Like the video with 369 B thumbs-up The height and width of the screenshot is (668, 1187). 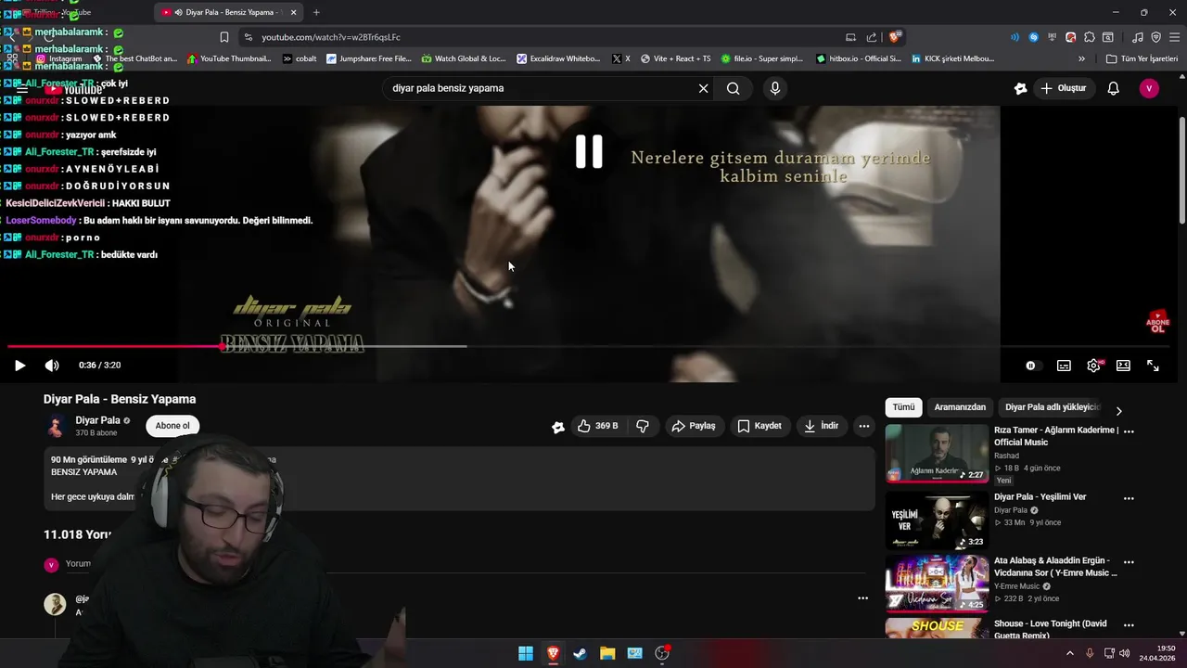point(597,426)
